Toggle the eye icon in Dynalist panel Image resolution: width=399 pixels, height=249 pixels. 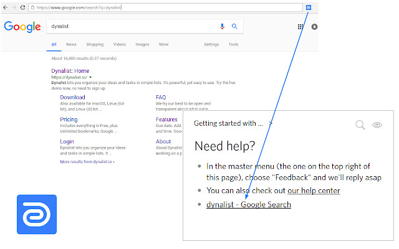(377, 125)
